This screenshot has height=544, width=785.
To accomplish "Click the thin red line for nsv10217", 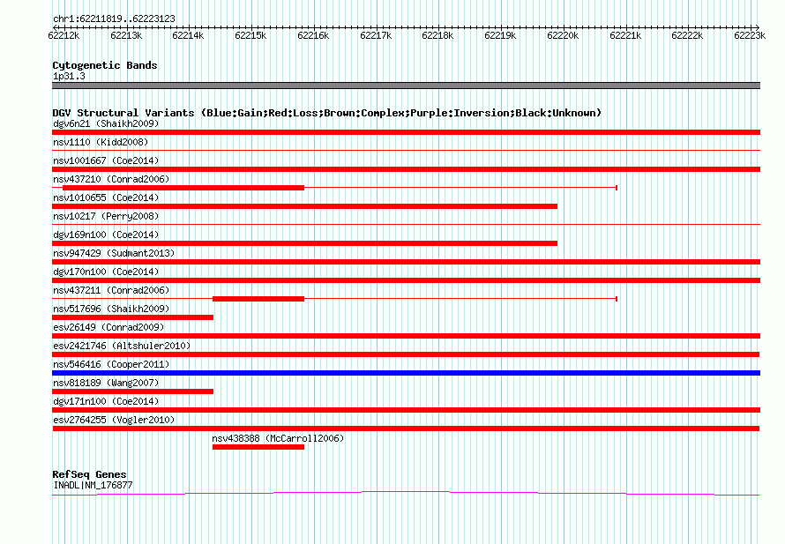I will (x=406, y=224).
